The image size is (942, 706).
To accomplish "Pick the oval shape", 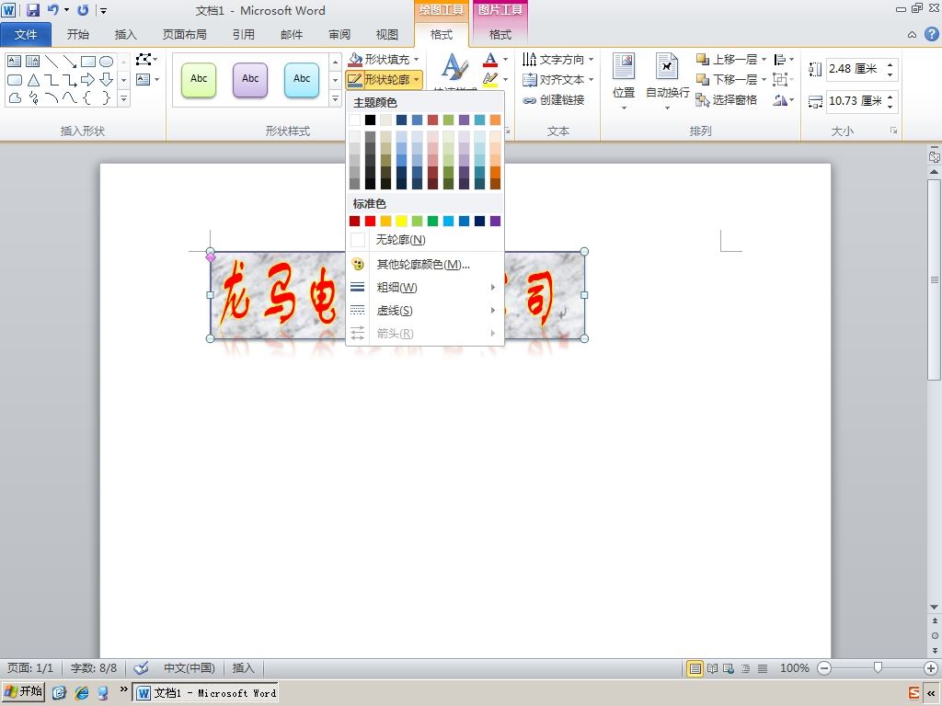I will pyautogui.click(x=107, y=62).
